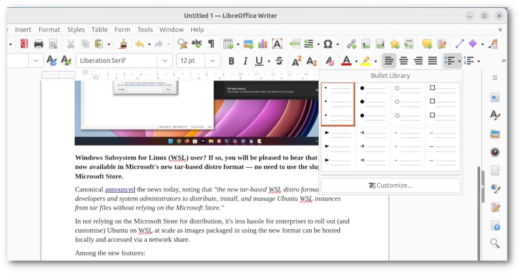Image resolution: width=520 pixels, height=273 pixels.
Task: Insert endnote icon
Action: (x=380, y=44)
